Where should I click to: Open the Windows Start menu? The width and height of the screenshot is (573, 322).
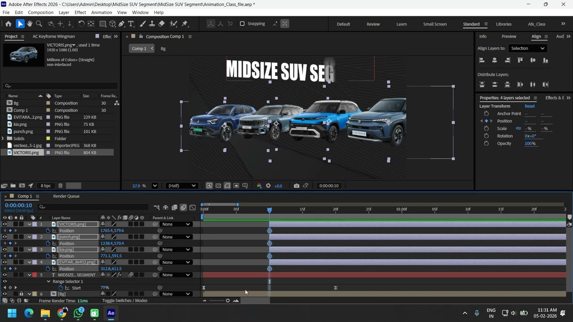[x=12, y=313]
